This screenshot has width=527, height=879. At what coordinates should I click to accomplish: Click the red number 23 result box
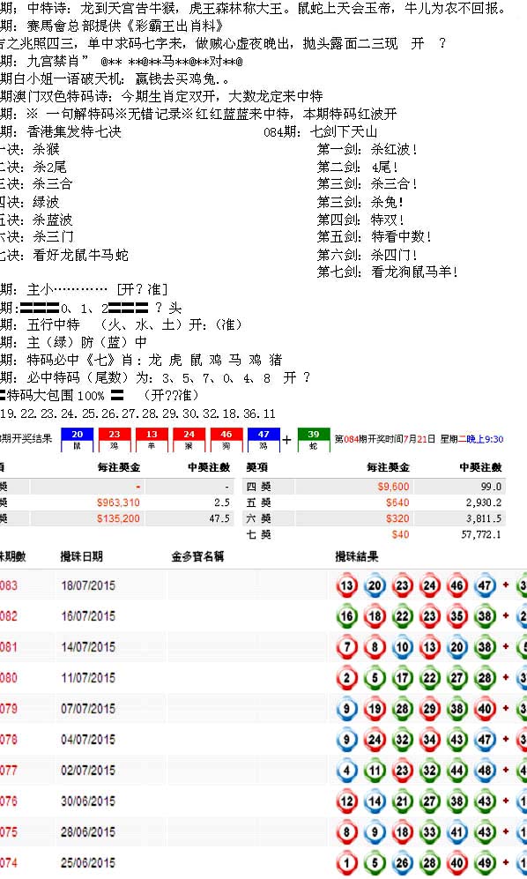(x=115, y=440)
